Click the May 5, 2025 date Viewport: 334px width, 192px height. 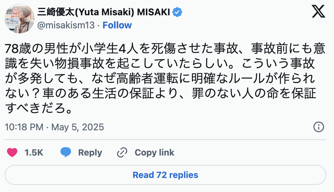click(78, 127)
